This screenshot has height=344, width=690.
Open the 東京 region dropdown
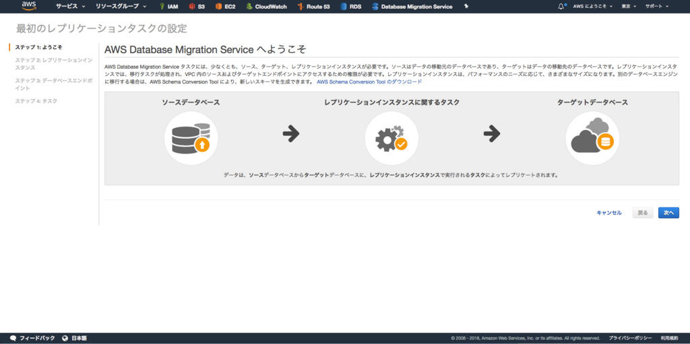(629, 7)
